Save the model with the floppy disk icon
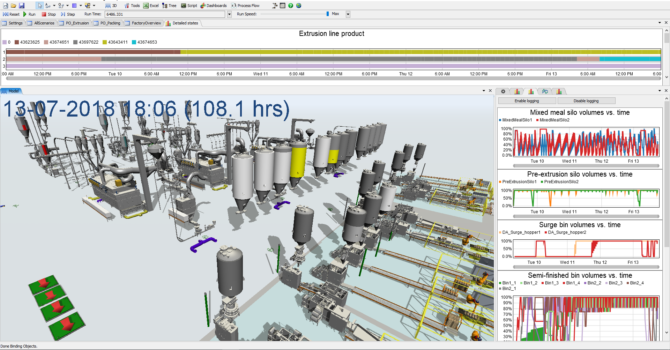Viewport: 670px width, 350px height. pyautogui.click(x=22, y=6)
